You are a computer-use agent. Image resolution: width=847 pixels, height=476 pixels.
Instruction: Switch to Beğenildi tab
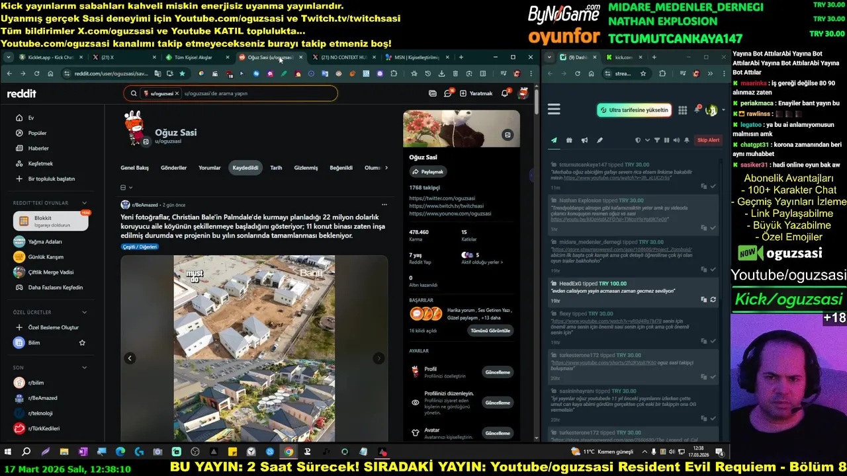[x=341, y=168]
